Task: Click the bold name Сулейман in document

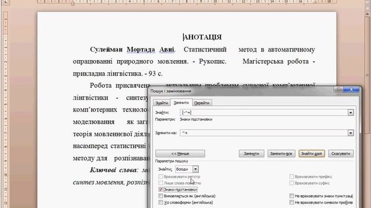Action: point(106,50)
